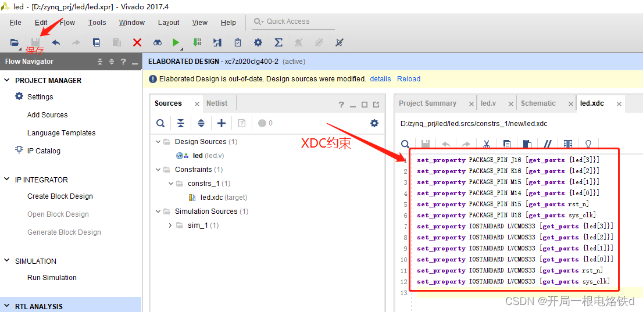Image resolution: width=643 pixels, height=312 pixels.
Task: Open the Layout menu
Action: click(x=169, y=23)
